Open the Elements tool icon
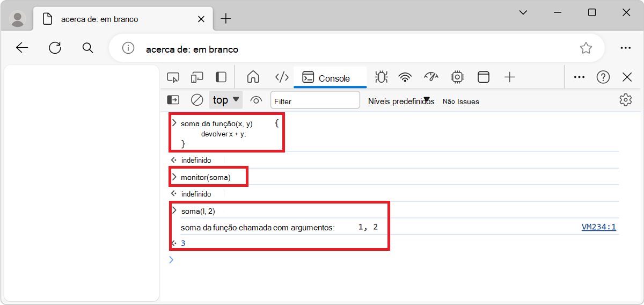Image resolution: width=644 pixels, height=305 pixels. click(x=282, y=77)
